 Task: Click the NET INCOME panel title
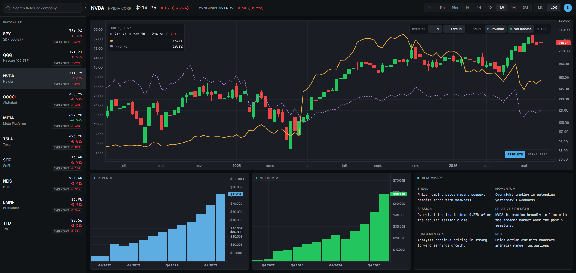(x=270, y=178)
